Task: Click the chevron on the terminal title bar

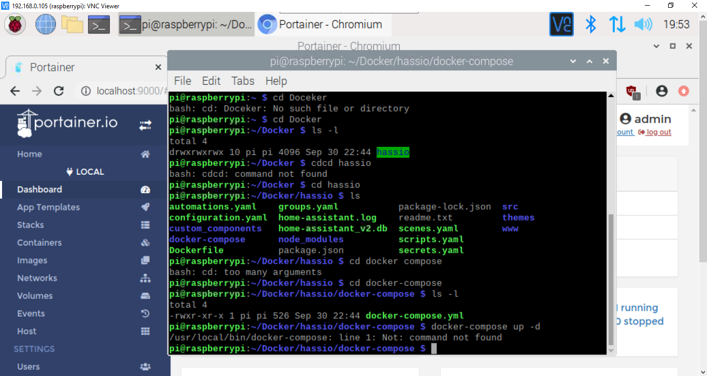Action: pyautogui.click(x=573, y=61)
